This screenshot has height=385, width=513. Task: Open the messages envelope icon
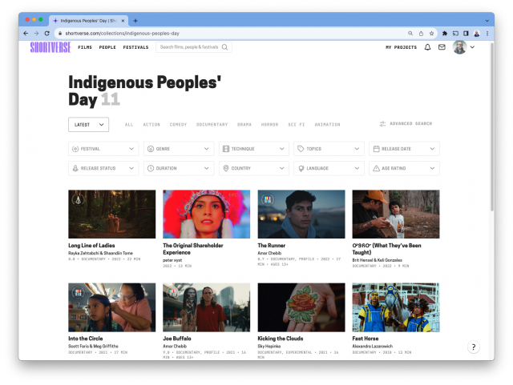442,47
